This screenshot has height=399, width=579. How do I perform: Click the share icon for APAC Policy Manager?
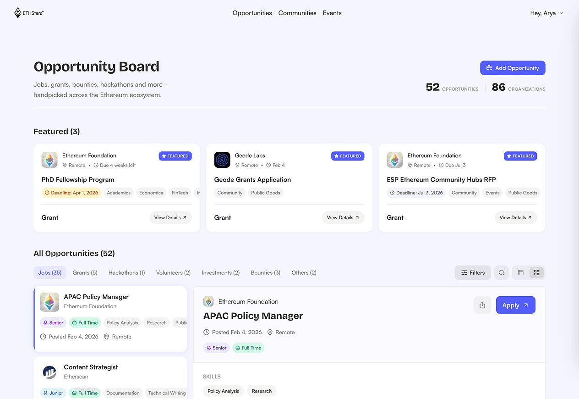pyautogui.click(x=482, y=305)
